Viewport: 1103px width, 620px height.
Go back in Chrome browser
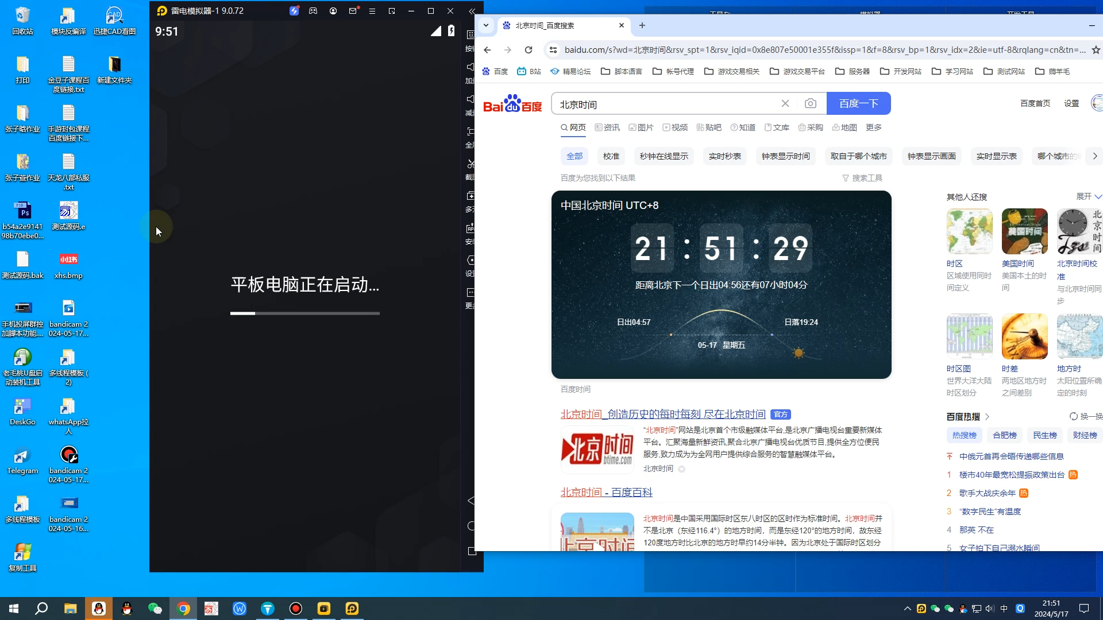click(x=487, y=50)
